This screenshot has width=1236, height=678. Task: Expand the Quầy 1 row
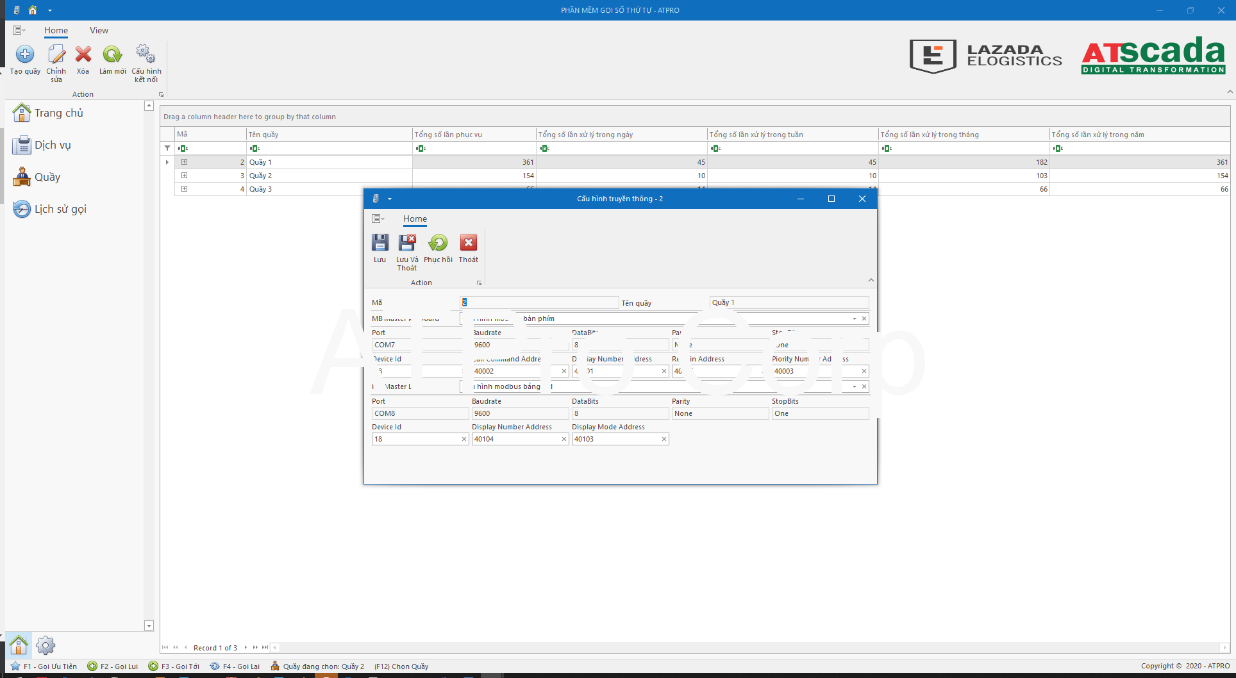[184, 162]
